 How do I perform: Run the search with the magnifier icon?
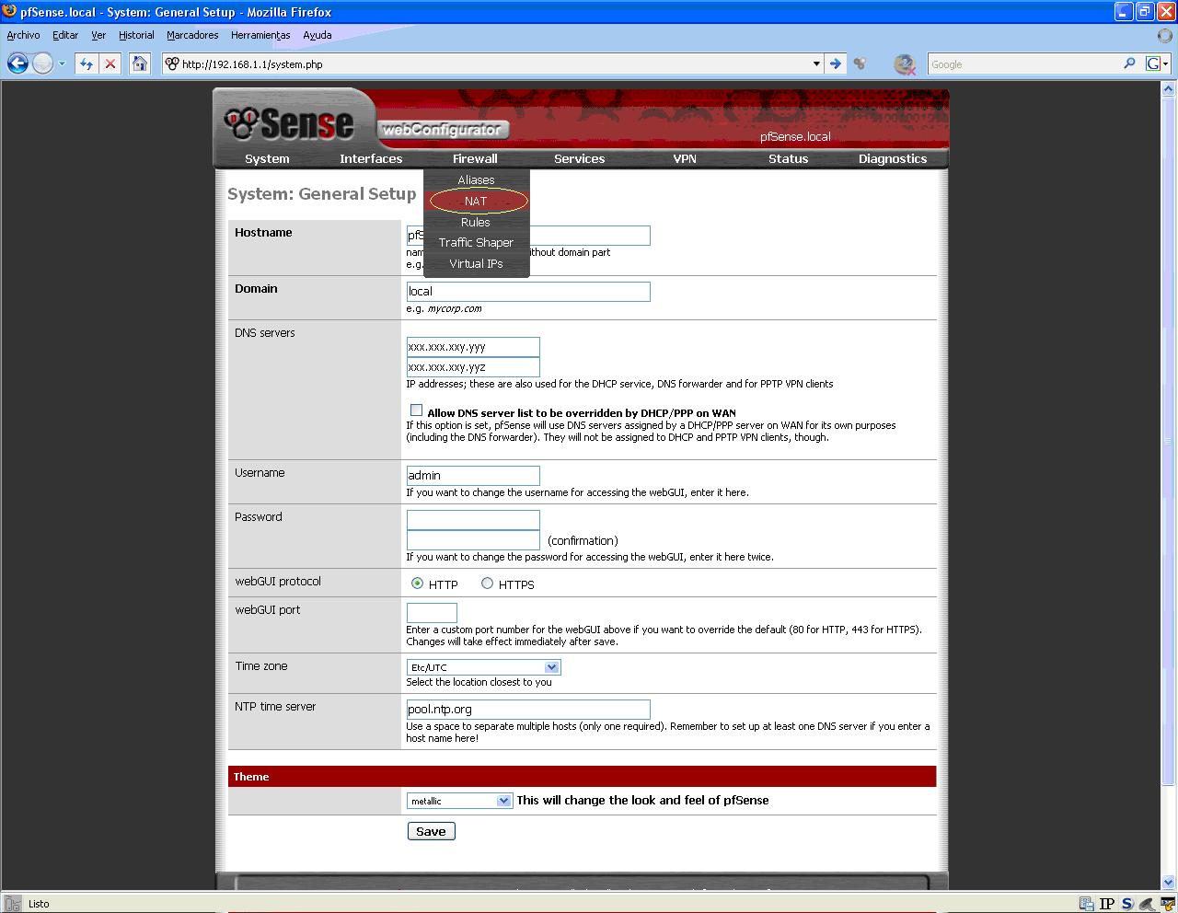(1129, 64)
